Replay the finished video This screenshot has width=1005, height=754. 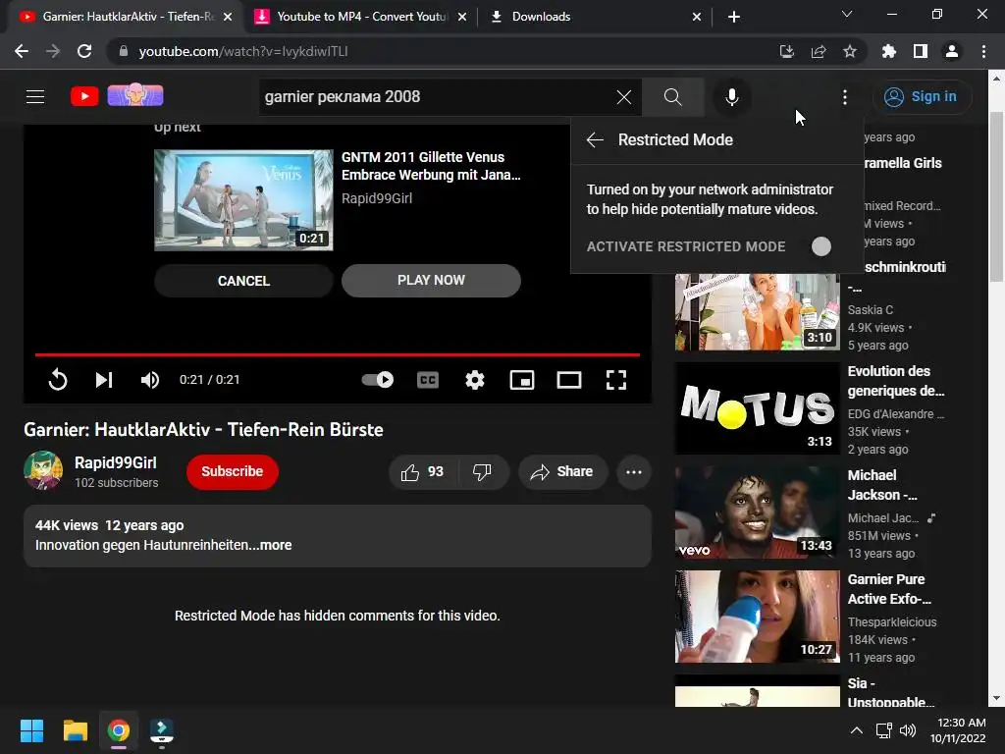click(x=58, y=380)
